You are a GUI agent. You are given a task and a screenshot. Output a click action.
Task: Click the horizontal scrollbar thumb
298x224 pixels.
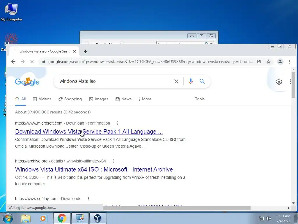177,208
